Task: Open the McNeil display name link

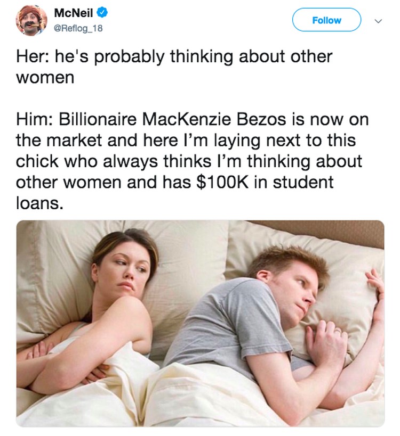Action: point(73,13)
